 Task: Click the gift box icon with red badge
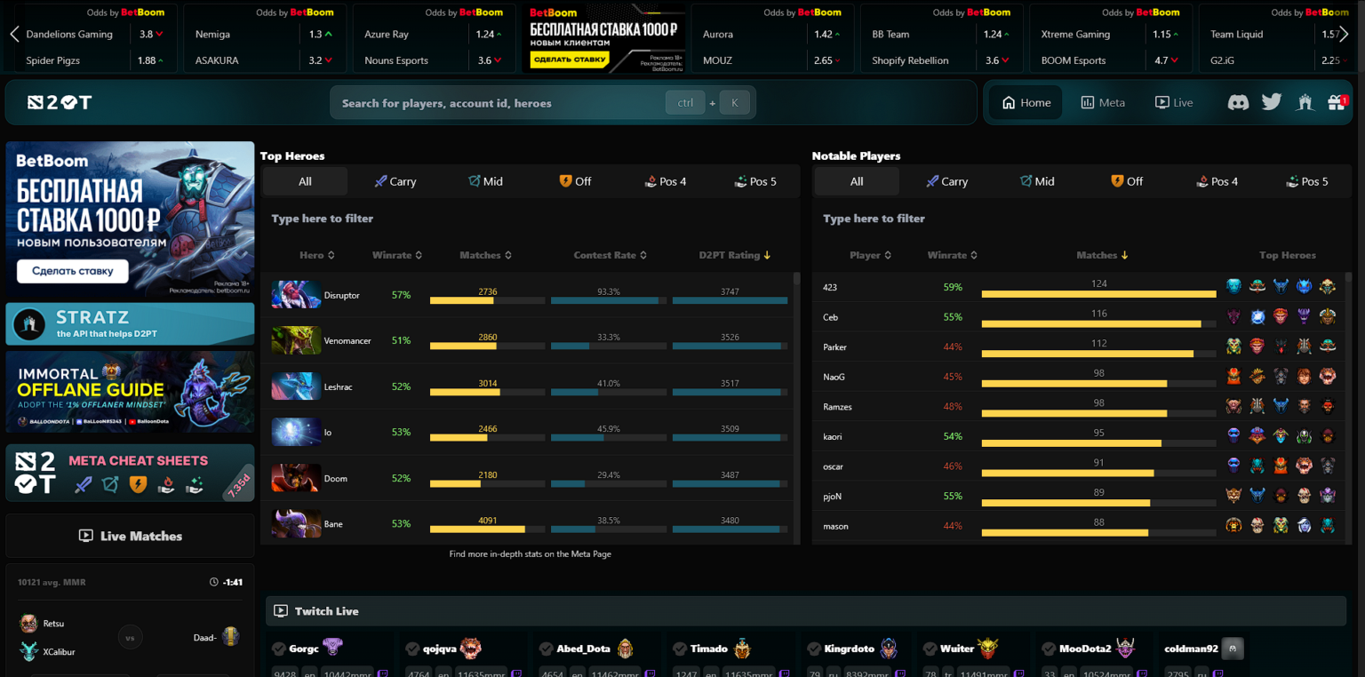(x=1337, y=102)
